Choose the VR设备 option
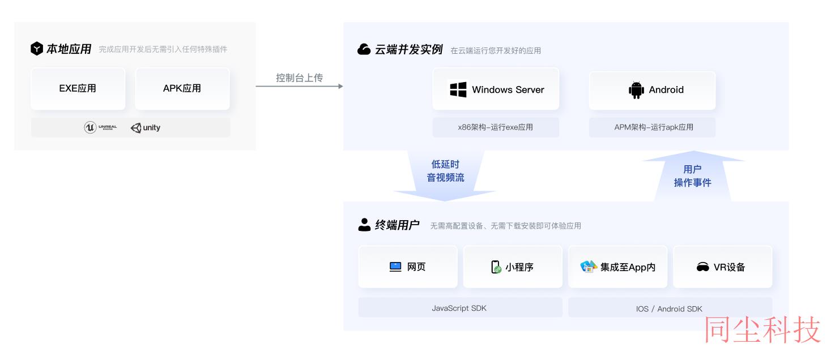Image resolution: width=831 pixels, height=352 pixels. 723,267
